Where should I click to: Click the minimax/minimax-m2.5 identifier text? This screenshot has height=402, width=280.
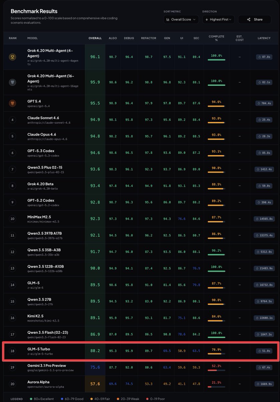point(43,221)
